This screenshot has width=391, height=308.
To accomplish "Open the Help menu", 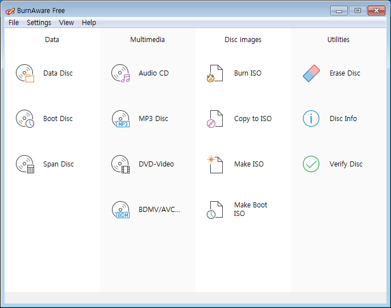I will point(89,22).
